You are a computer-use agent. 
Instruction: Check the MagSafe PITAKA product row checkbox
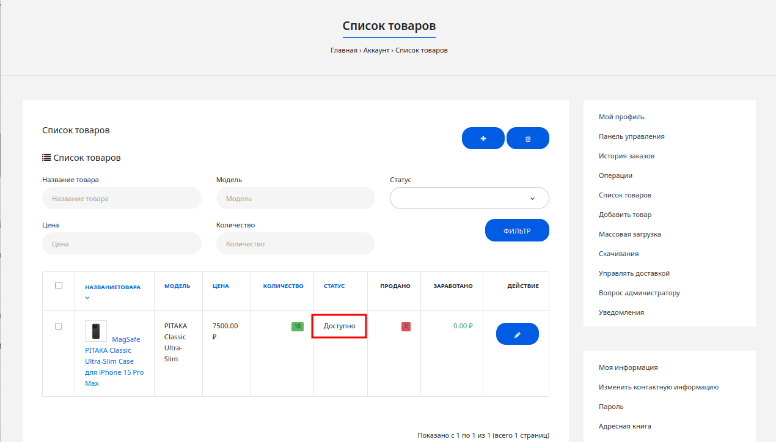tap(59, 326)
